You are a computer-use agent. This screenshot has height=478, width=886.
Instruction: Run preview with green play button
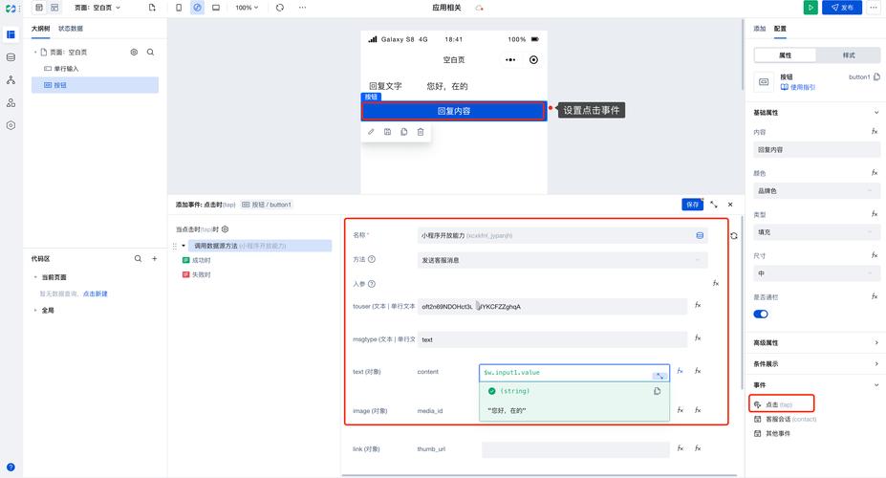pos(810,8)
